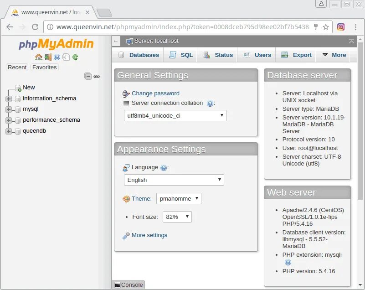Click the Change password link
The width and height of the screenshot is (365, 290).
pyautogui.click(x=155, y=93)
